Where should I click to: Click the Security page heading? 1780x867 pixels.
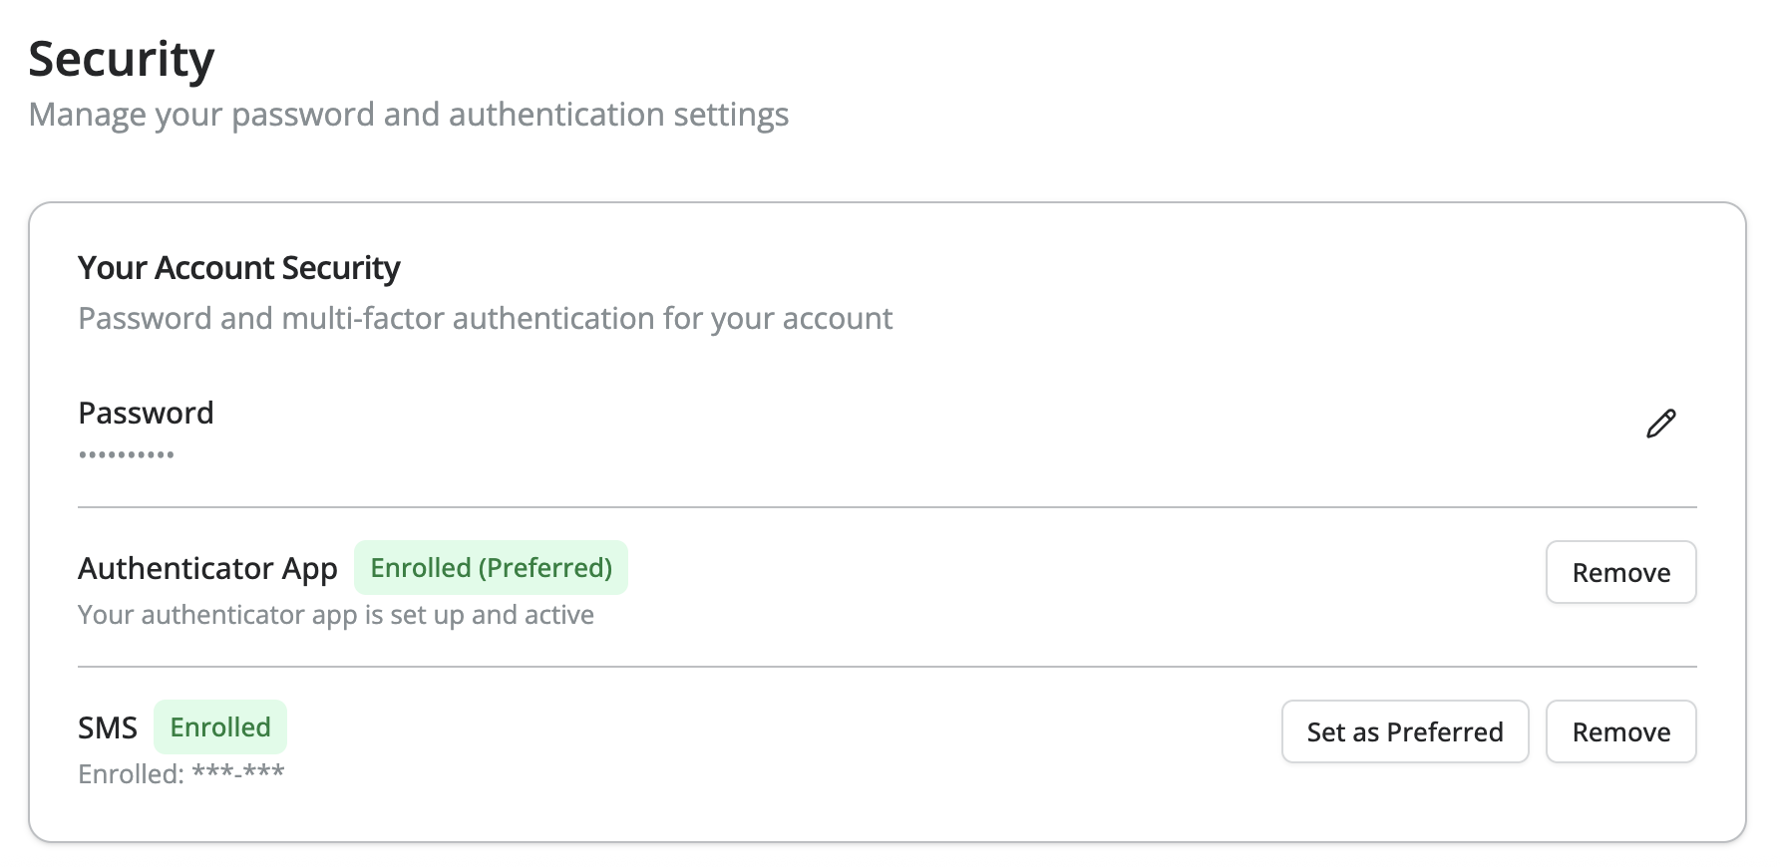[122, 58]
